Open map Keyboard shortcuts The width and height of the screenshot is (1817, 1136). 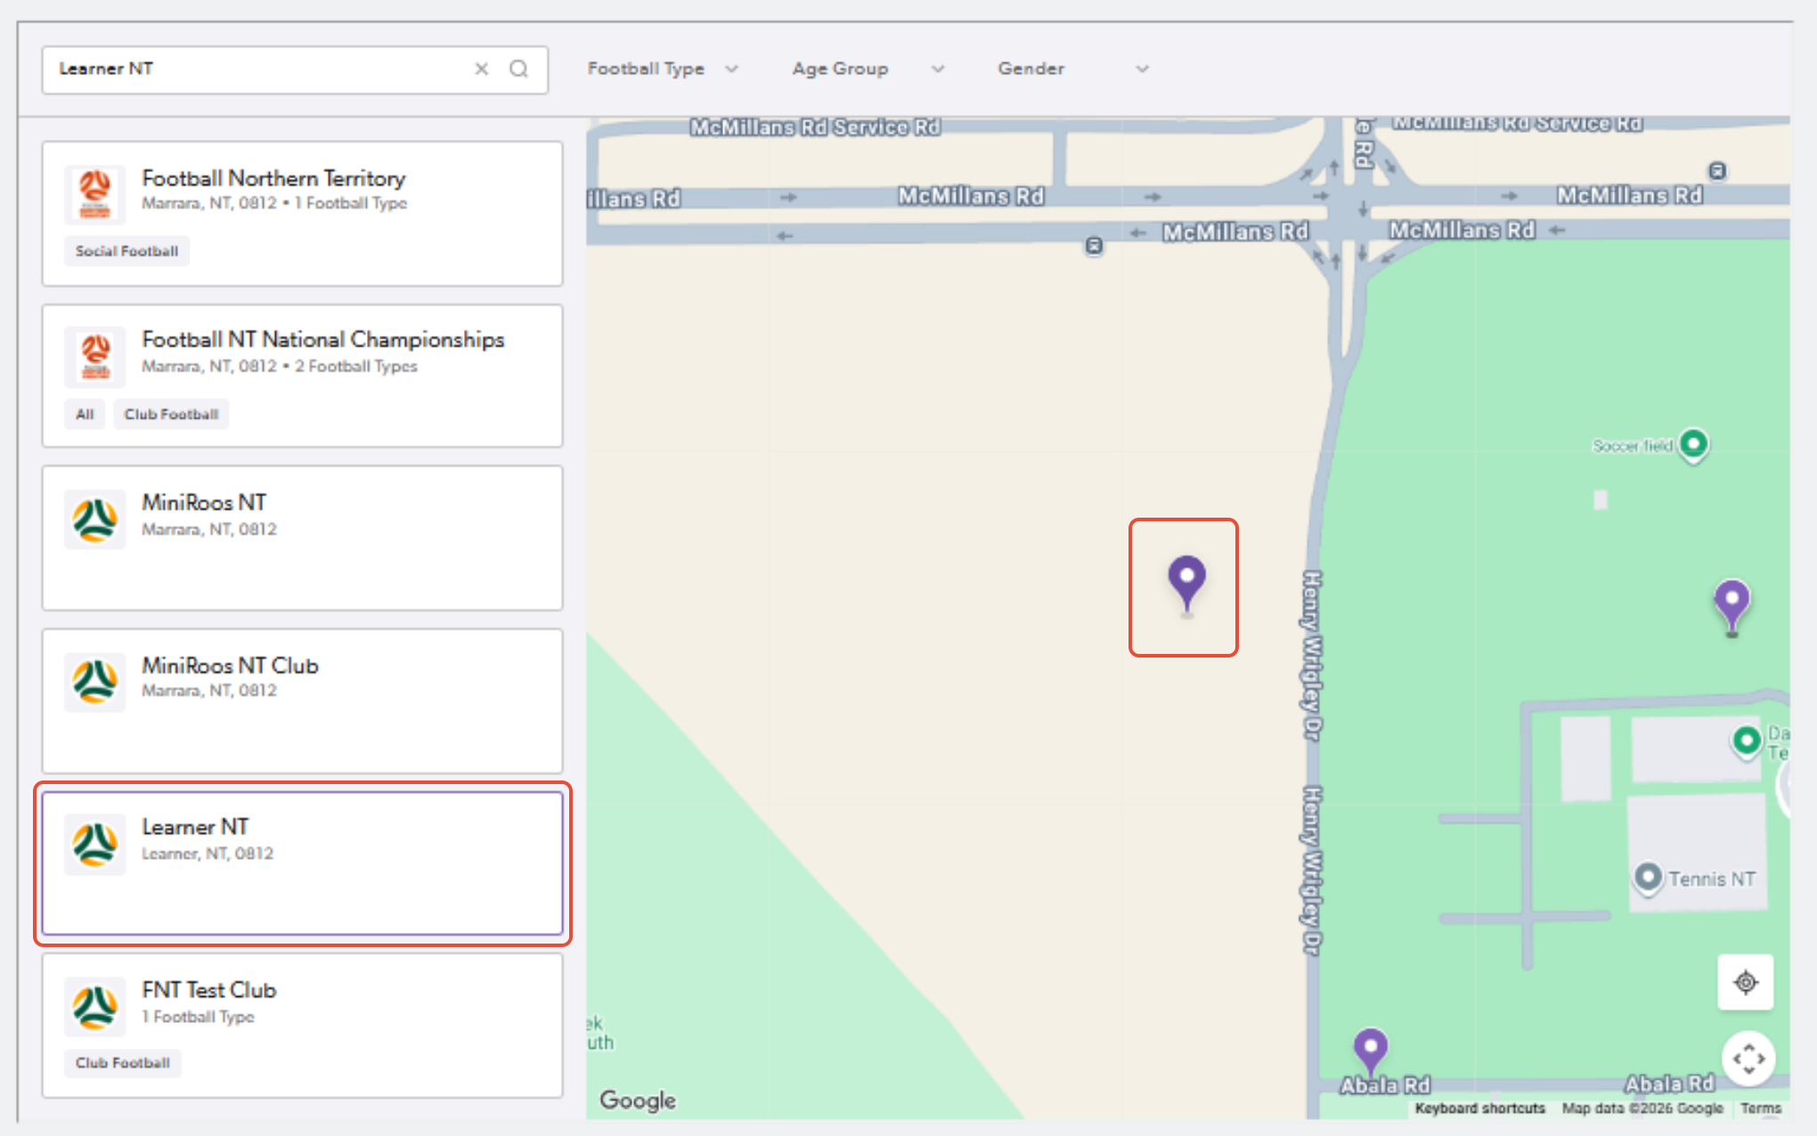tap(1480, 1108)
